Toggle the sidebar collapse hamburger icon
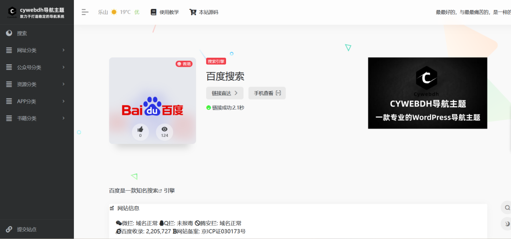Screen dimensions: 511x239 [85, 12]
